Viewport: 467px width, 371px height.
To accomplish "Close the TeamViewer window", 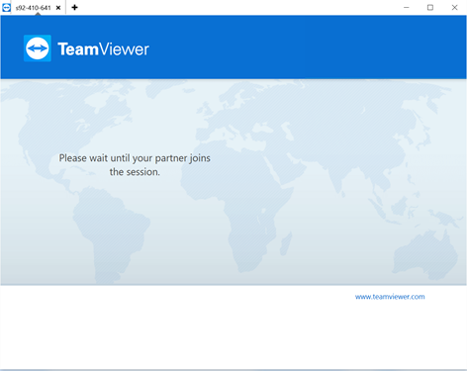I will coord(454,7).
